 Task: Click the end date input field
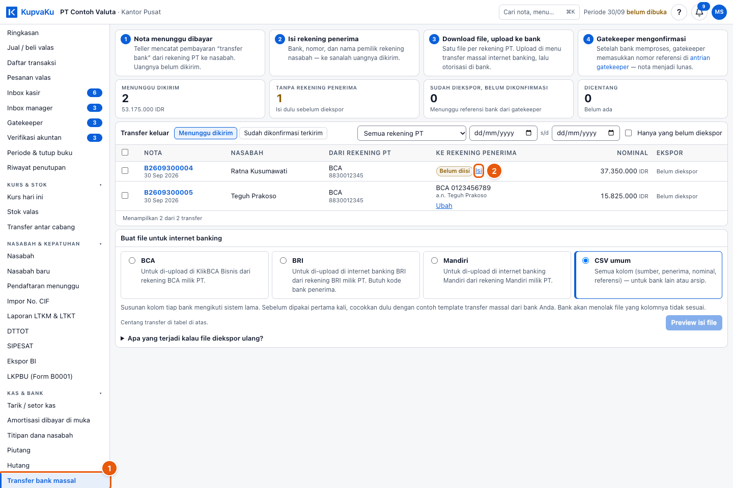(585, 133)
